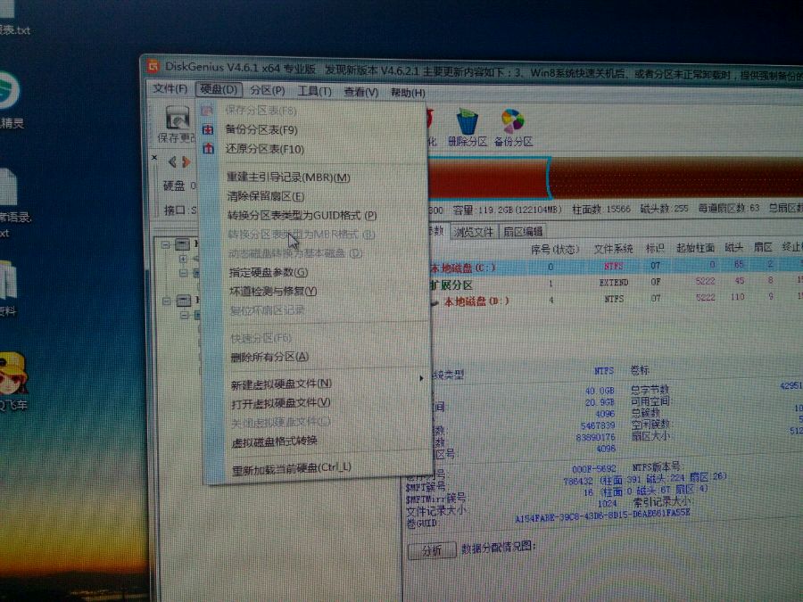Click the 分析 button
This screenshot has width=803, height=602.
[432, 550]
